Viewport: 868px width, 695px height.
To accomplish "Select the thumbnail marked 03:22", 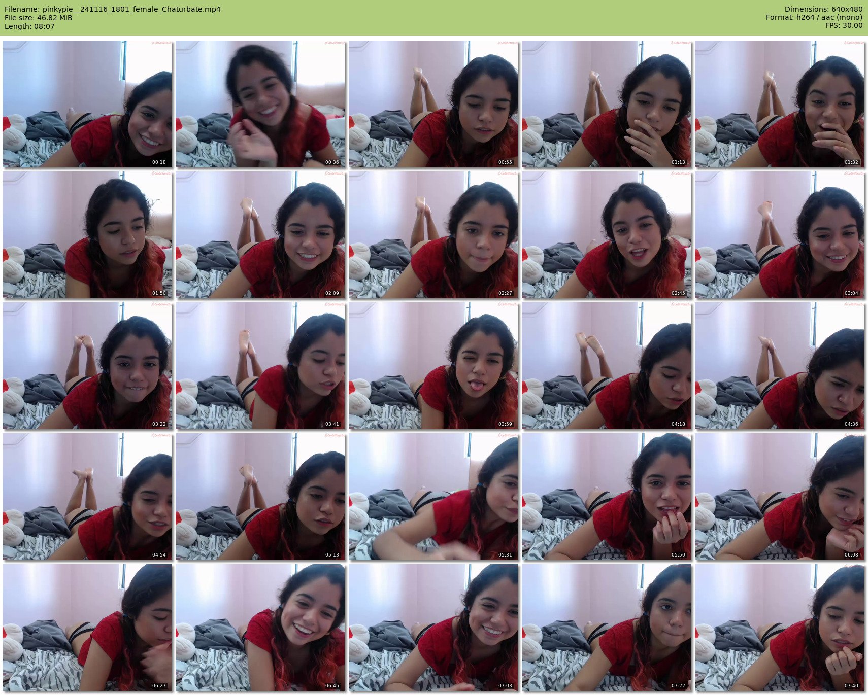I will coord(87,366).
